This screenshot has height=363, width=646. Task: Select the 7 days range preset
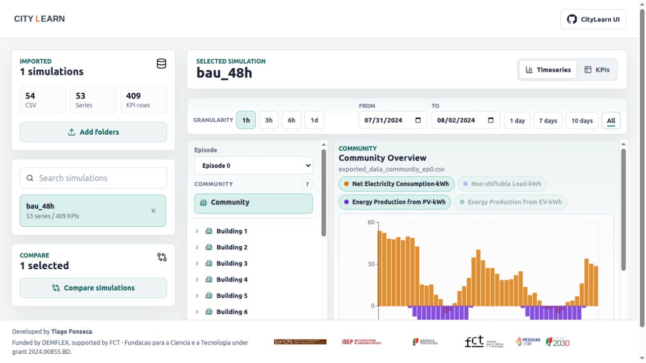point(548,121)
